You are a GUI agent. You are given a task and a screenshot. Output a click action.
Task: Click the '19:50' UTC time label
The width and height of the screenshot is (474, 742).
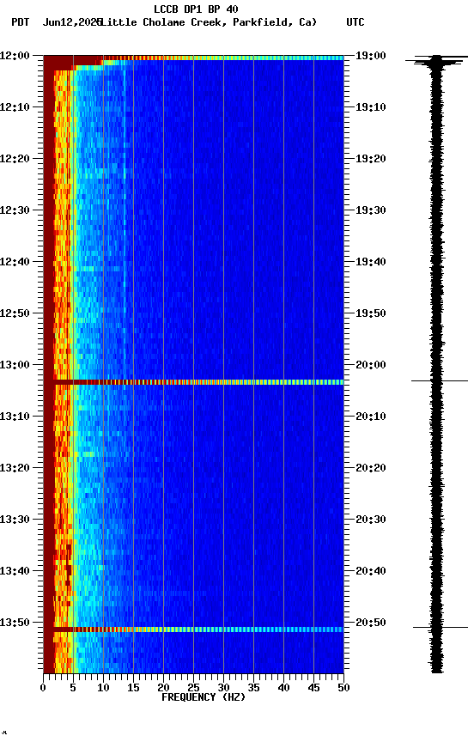click(x=371, y=313)
